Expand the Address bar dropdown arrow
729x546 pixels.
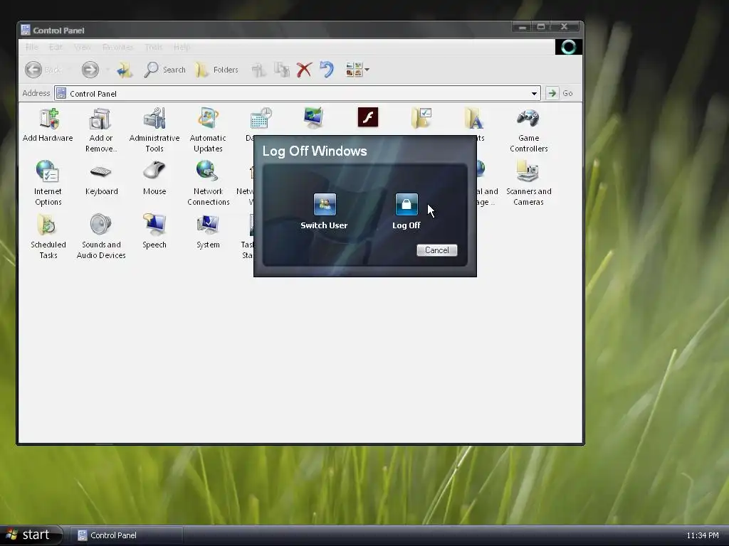point(534,93)
